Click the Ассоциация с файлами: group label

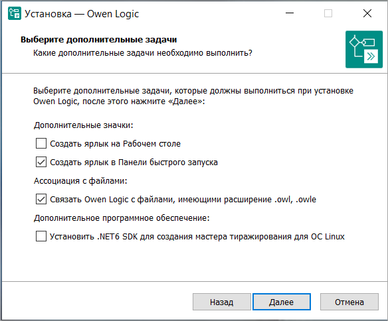tap(80, 181)
